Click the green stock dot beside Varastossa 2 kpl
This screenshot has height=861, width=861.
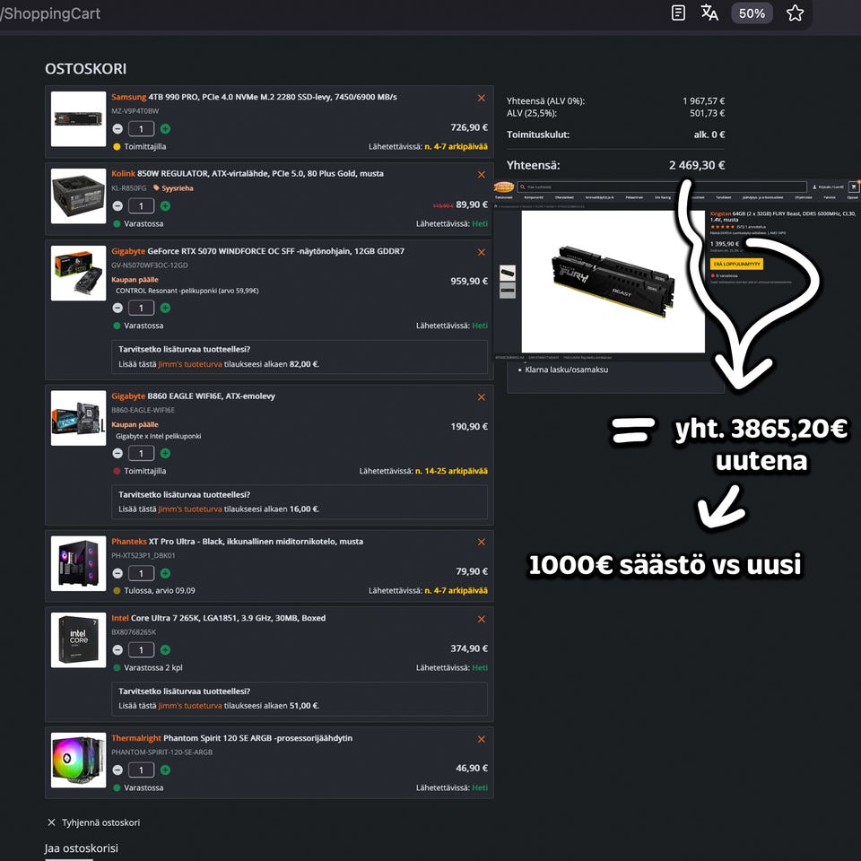(x=117, y=667)
